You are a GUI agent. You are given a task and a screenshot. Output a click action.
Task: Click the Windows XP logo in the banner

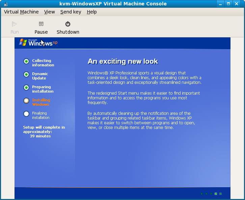click(38, 43)
